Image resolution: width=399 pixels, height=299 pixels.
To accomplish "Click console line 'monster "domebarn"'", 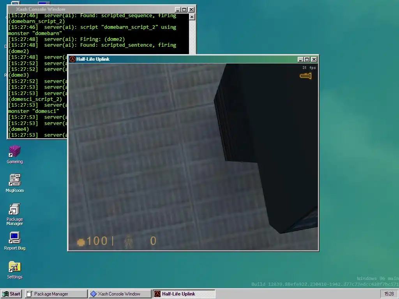I will 35,33.
